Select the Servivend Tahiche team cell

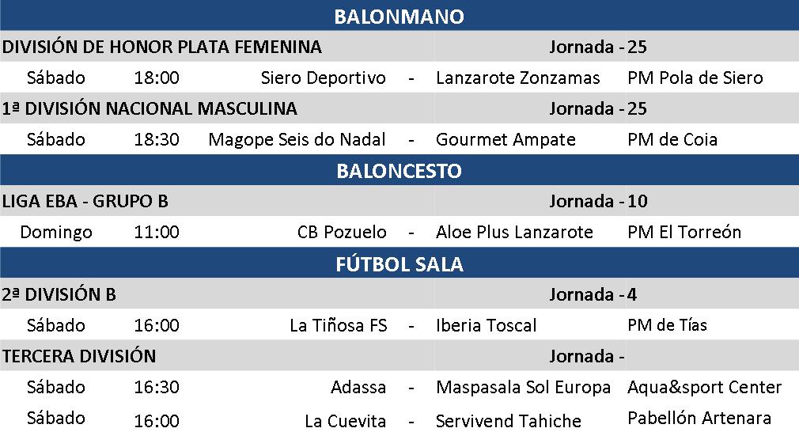(x=509, y=420)
